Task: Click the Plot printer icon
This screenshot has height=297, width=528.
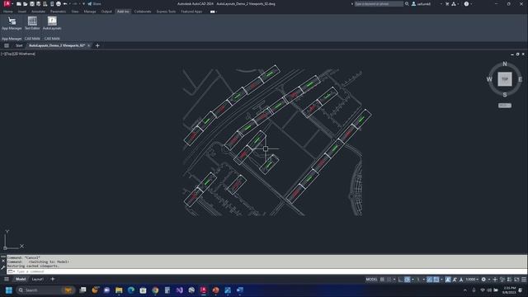Action: (x=59, y=3)
